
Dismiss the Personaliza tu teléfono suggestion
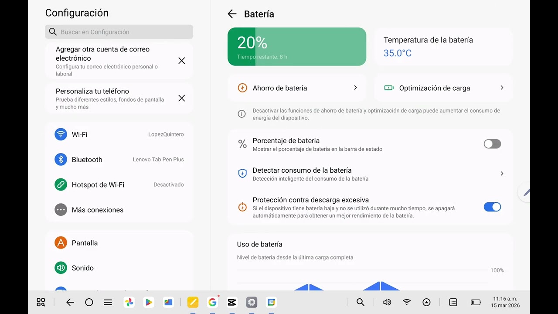coord(182,98)
